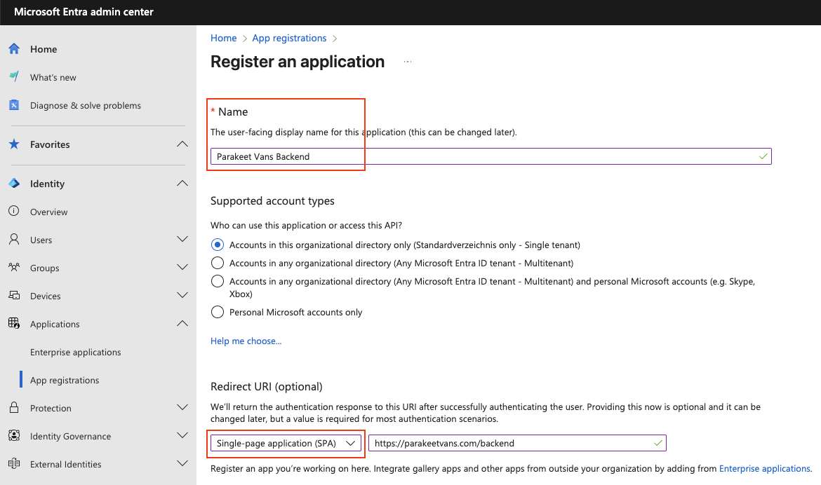Open Groups in the sidebar
Viewport: 821px width, 485px height.
44,268
